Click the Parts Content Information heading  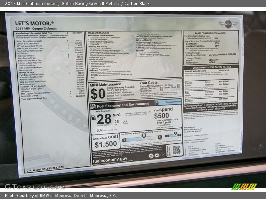click(x=210, y=33)
